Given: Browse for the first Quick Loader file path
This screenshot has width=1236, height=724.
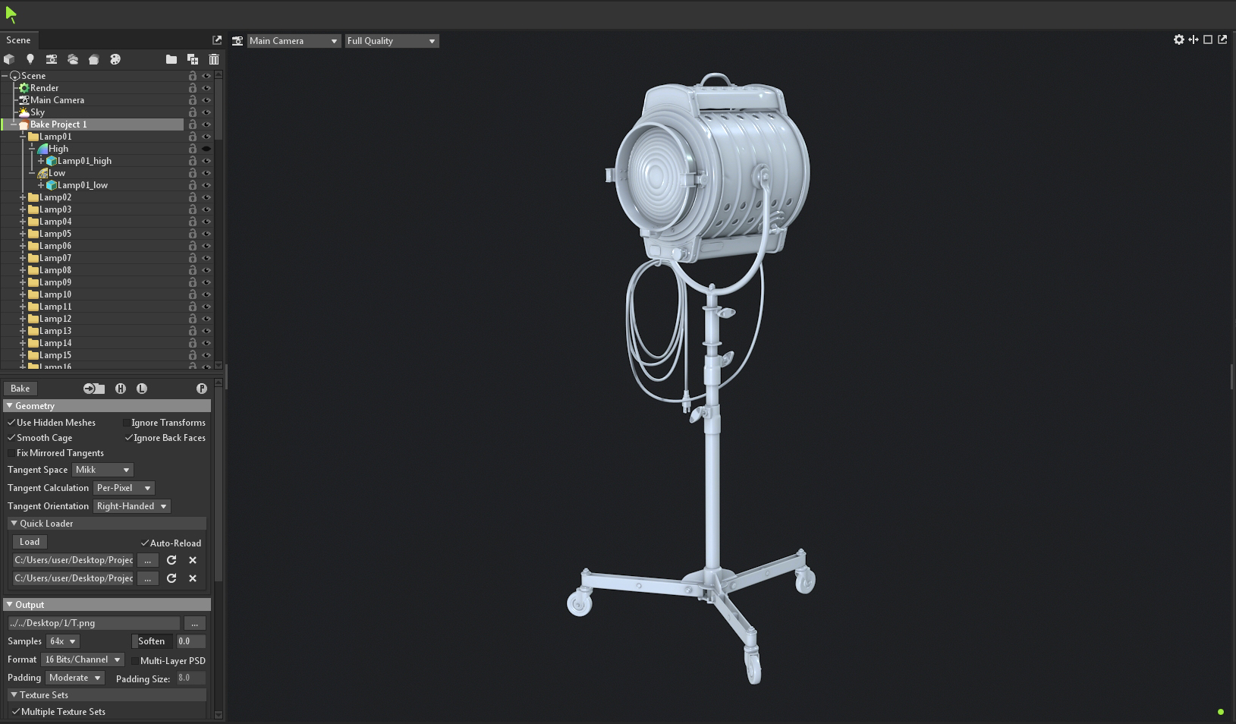Looking at the screenshot, I should (147, 560).
